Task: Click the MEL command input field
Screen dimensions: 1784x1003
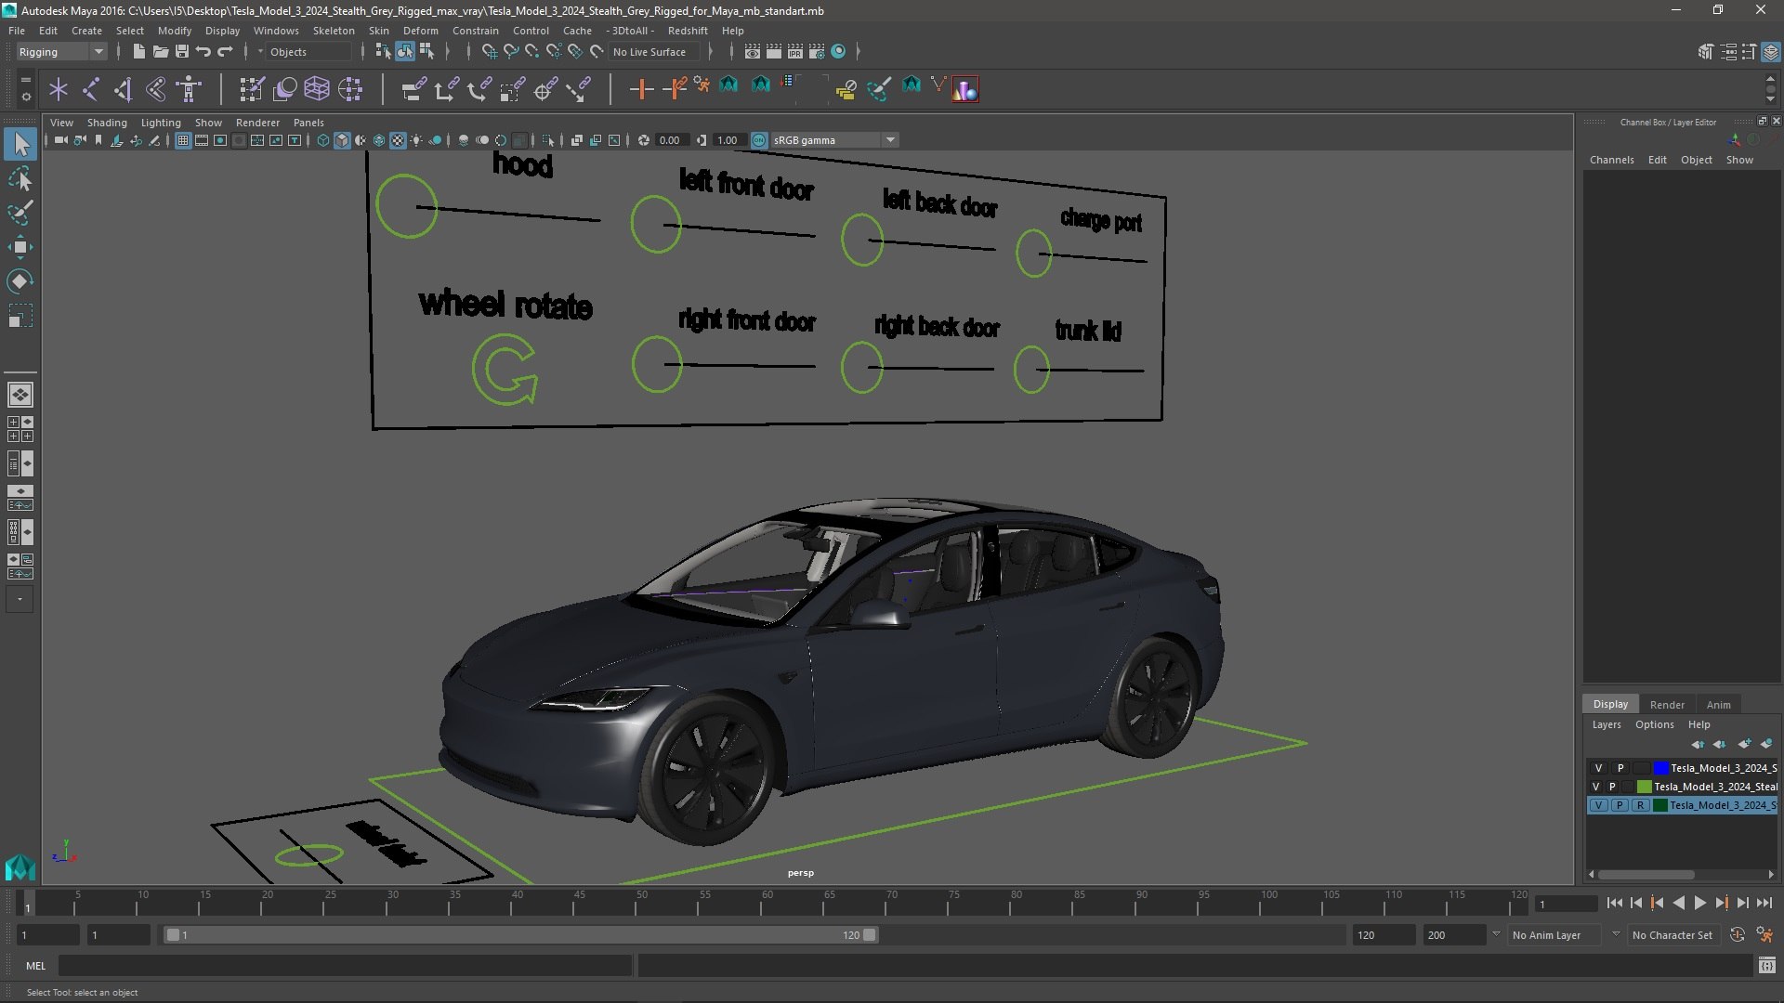Action: pyautogui.click(x=345, y=966)
